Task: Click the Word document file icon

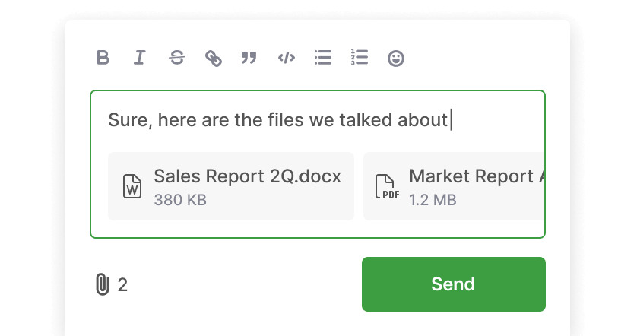Action: [132, 186]
